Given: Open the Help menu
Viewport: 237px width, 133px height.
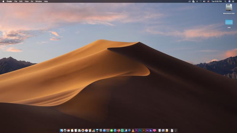Looking at the screenshot, I should click(46, 1).
